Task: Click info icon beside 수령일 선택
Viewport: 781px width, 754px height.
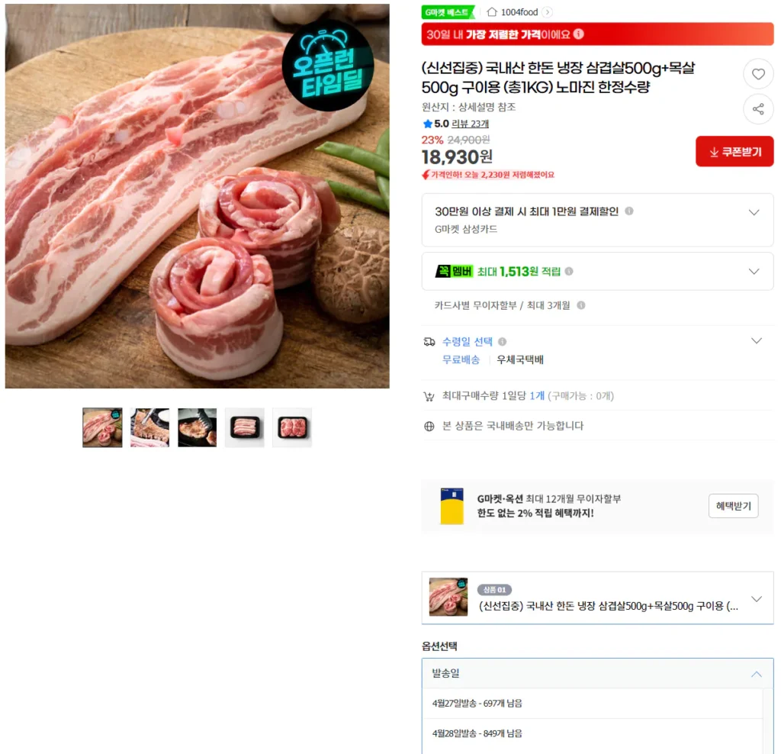Action: pos(502,341)
